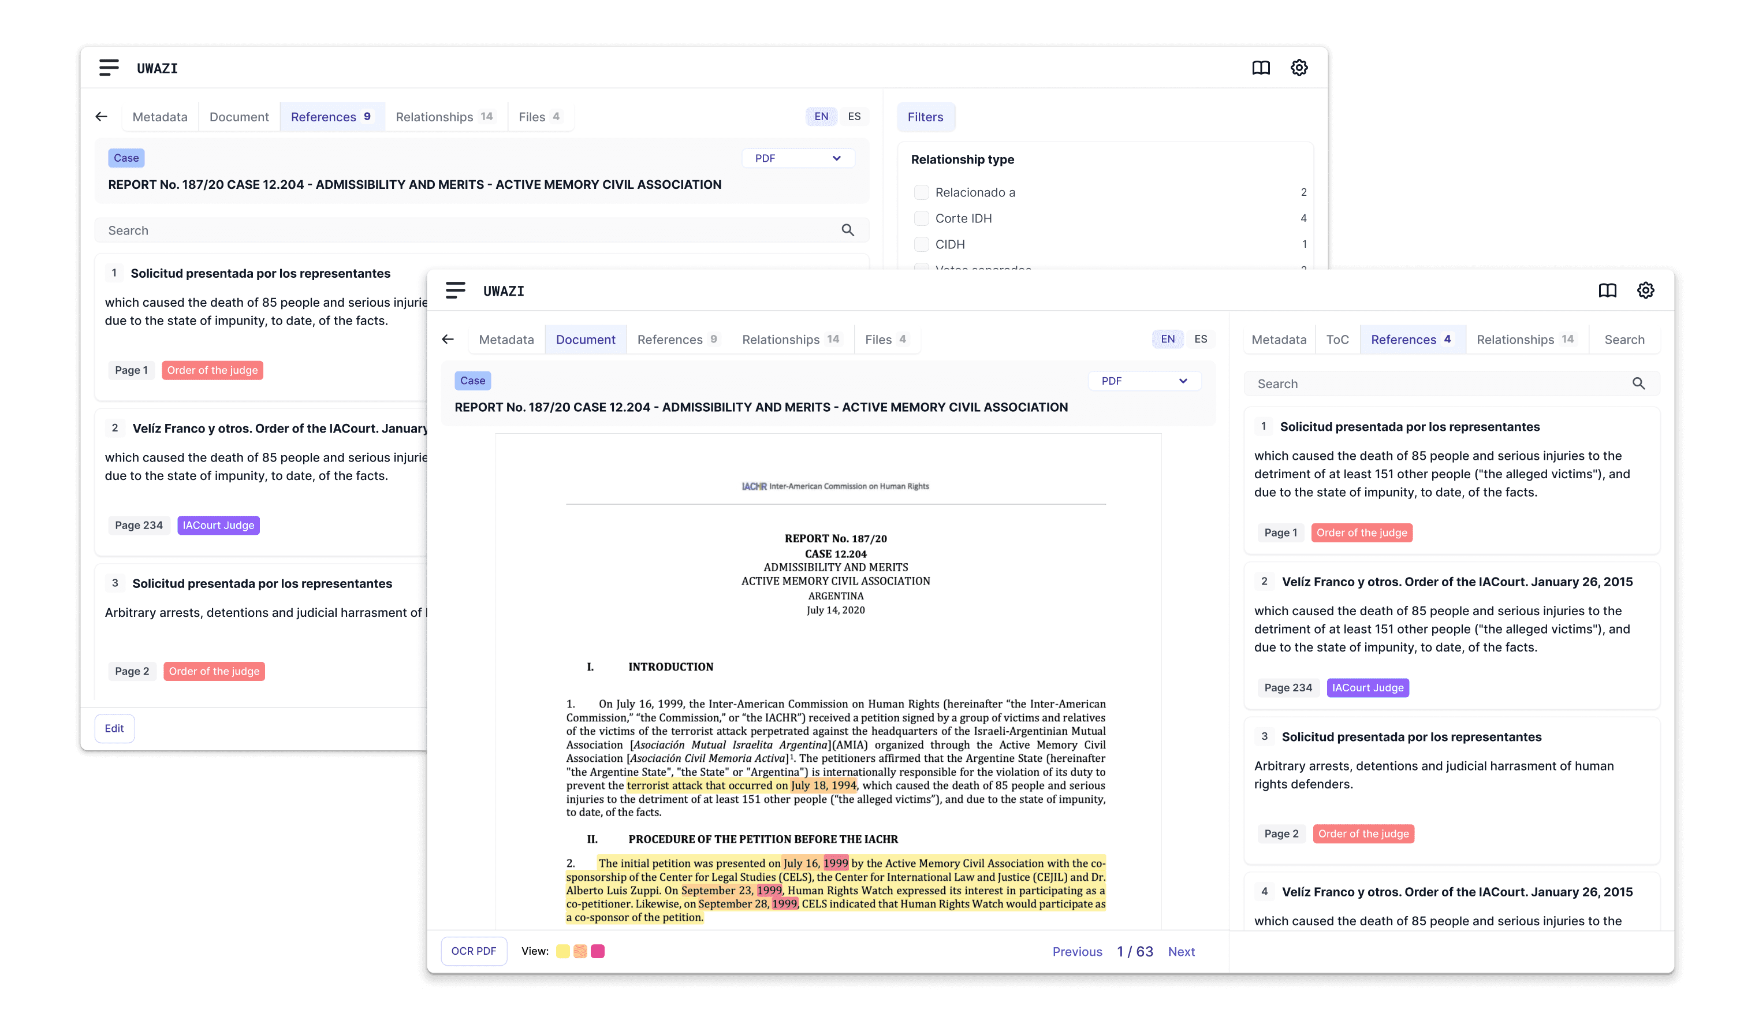Check the Corte IDH filter
Viewport: 1755px width, 1020px height.
click(x=921, y=218)
